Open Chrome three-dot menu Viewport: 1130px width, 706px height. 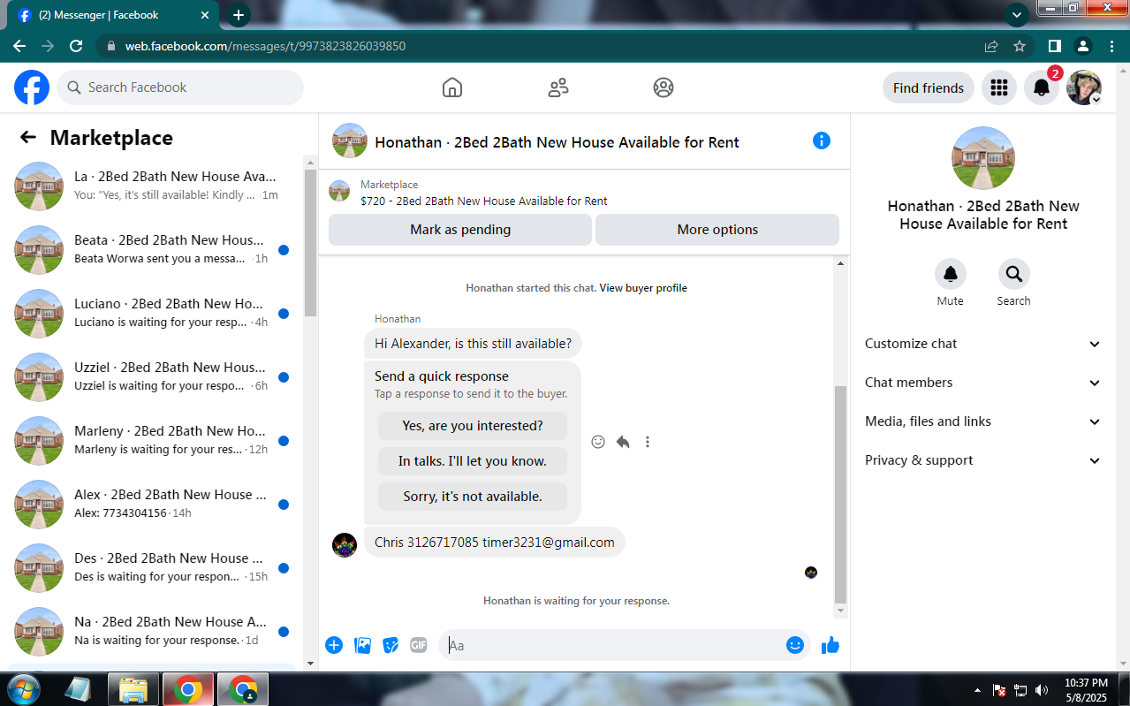tap(1111, 46)
